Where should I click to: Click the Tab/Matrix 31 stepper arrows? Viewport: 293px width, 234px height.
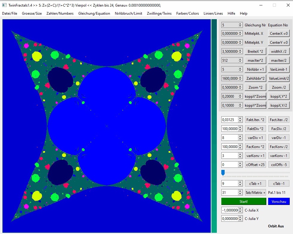(x=240, y=192)
